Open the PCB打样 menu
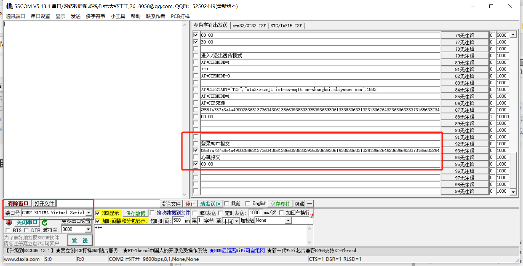The image size is (523, 266). click(180, 16)
